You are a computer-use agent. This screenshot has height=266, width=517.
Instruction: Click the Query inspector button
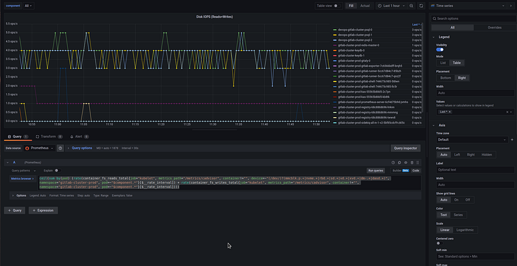click(406, 148)
